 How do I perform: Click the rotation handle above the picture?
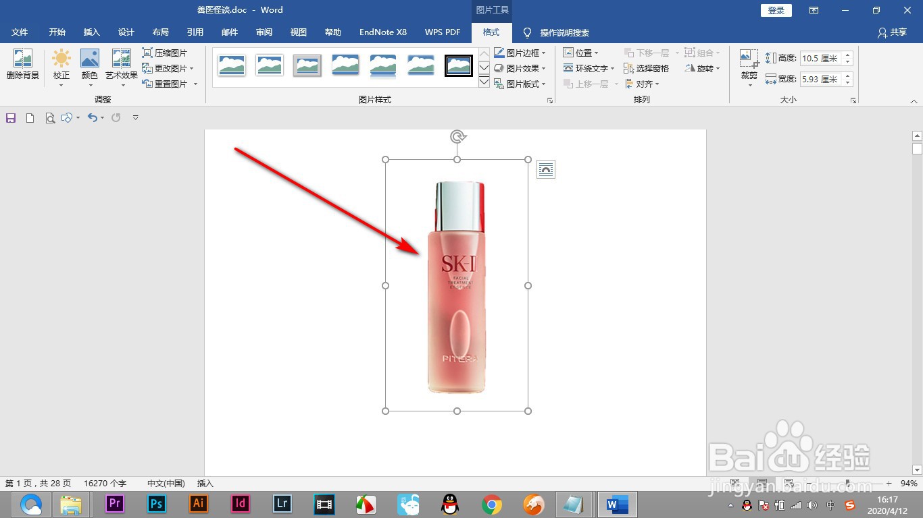pyautogui.click(x=457, y=137)
